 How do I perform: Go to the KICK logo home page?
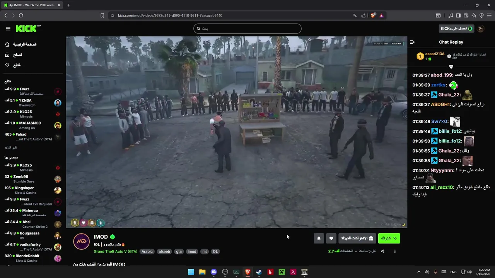point(28,29)
